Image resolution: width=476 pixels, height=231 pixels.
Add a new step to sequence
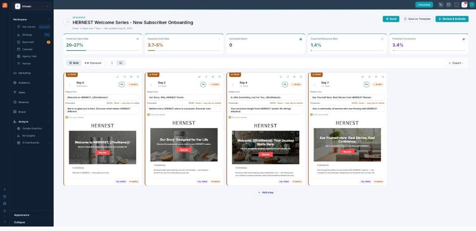tap(265, 192)
